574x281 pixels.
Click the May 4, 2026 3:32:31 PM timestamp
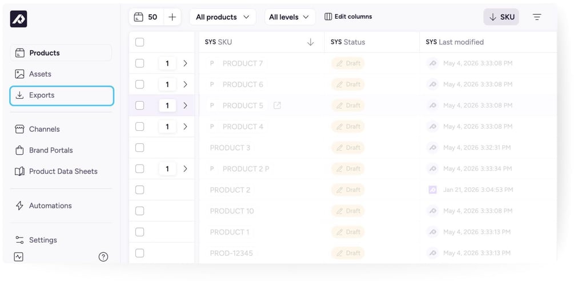[477, 148]
